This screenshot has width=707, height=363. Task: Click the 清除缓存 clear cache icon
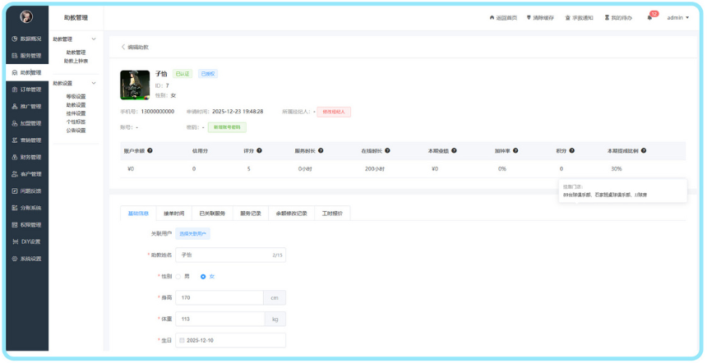point(529,17)
